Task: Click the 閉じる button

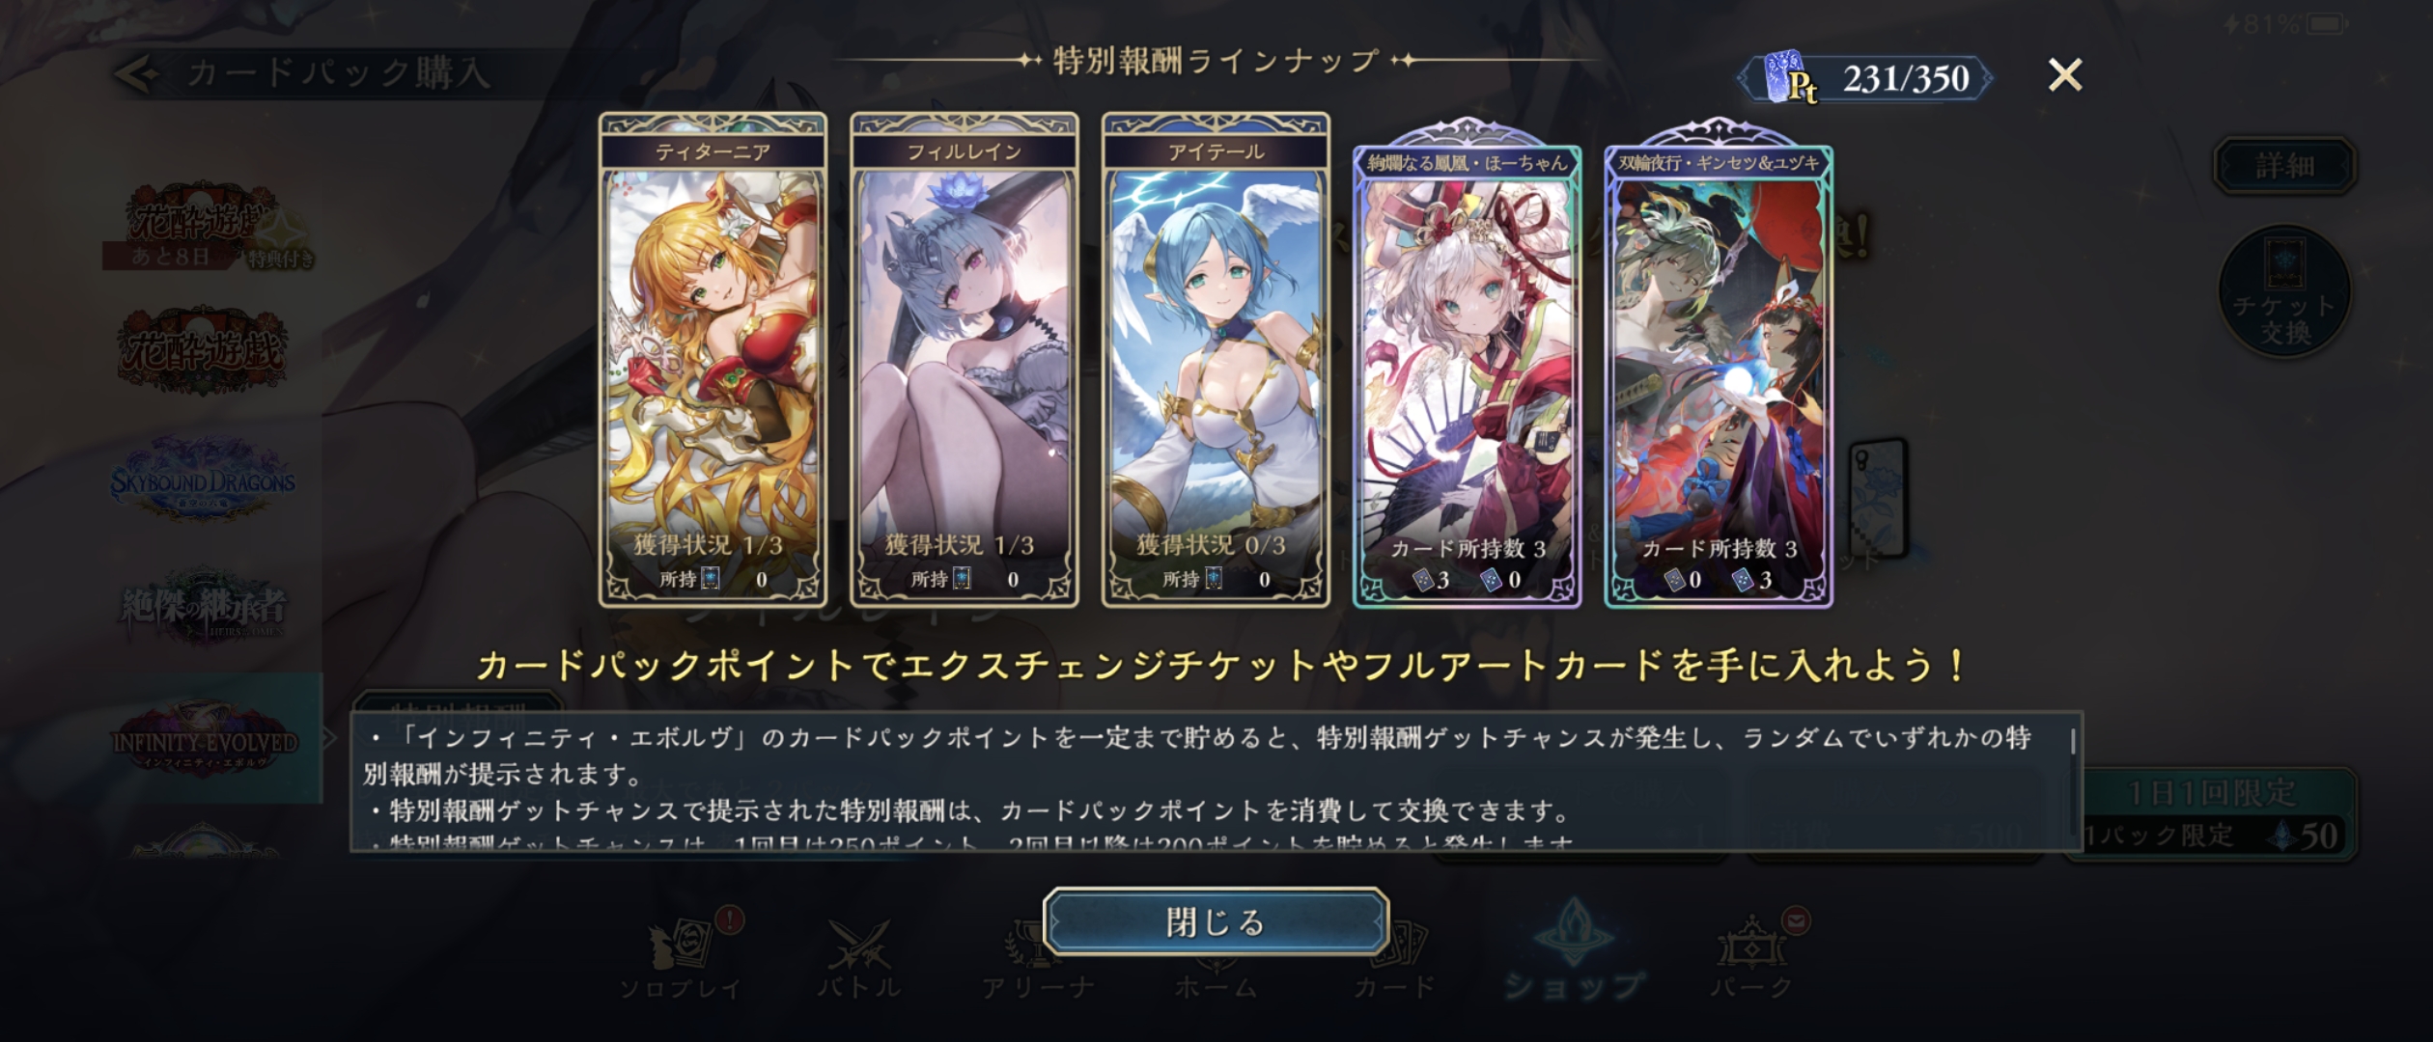Action: pos(1216,922)
